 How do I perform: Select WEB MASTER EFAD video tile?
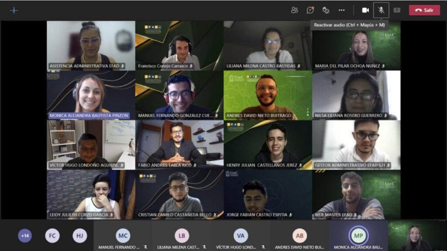[356, 195]
